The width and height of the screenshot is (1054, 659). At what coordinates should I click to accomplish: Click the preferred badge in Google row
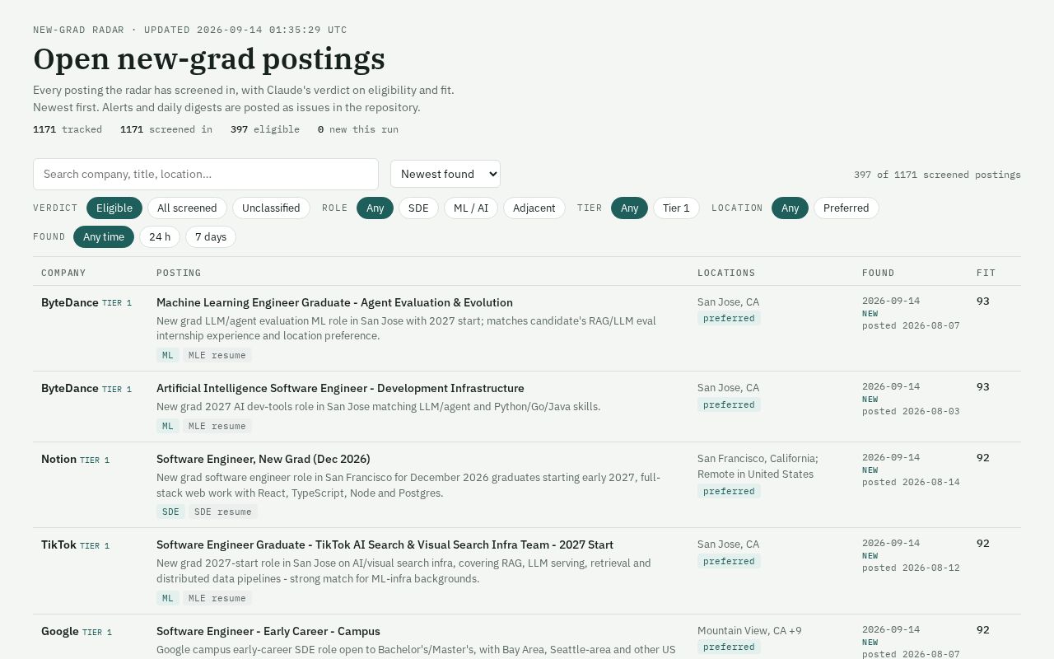729,647
